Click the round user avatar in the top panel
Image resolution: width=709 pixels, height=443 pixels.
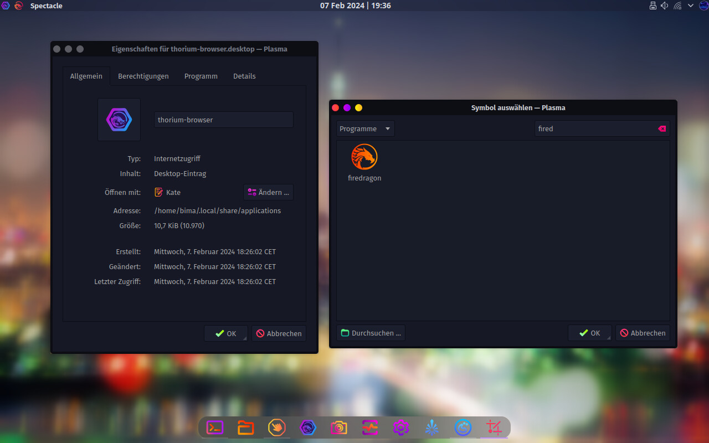[703, 6]
